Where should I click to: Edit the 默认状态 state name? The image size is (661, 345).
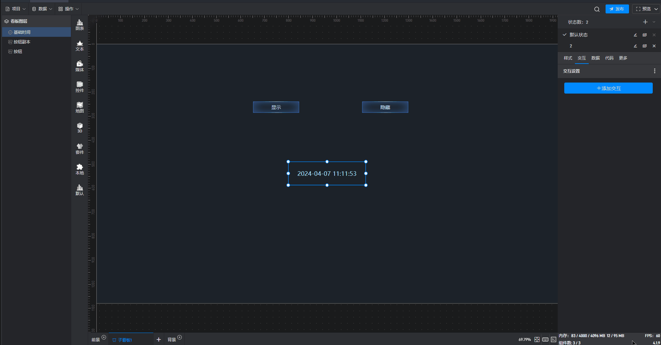pyautogui.click(x=636, y=35)
